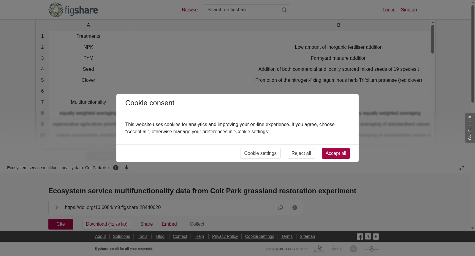
Task: Click the Open Access logo
Action: [x=373, y=249]
